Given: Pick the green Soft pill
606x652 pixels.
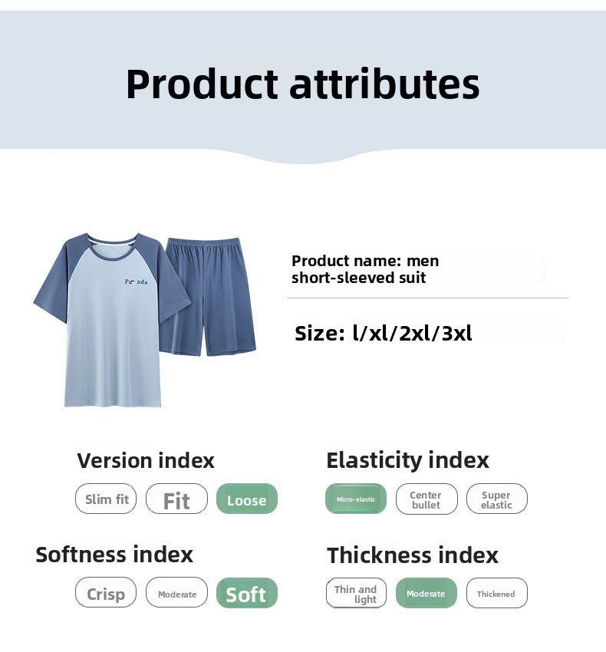Looking at the screenshot, I should (247, 593).
